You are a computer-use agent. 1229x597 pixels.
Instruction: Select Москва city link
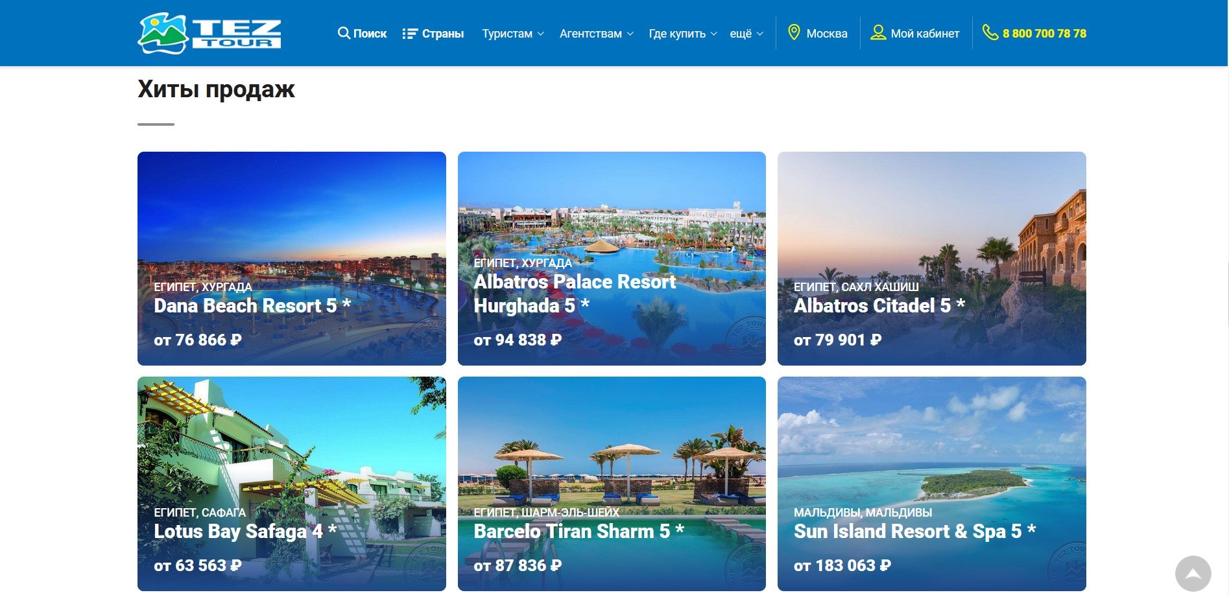pos(827,34)
